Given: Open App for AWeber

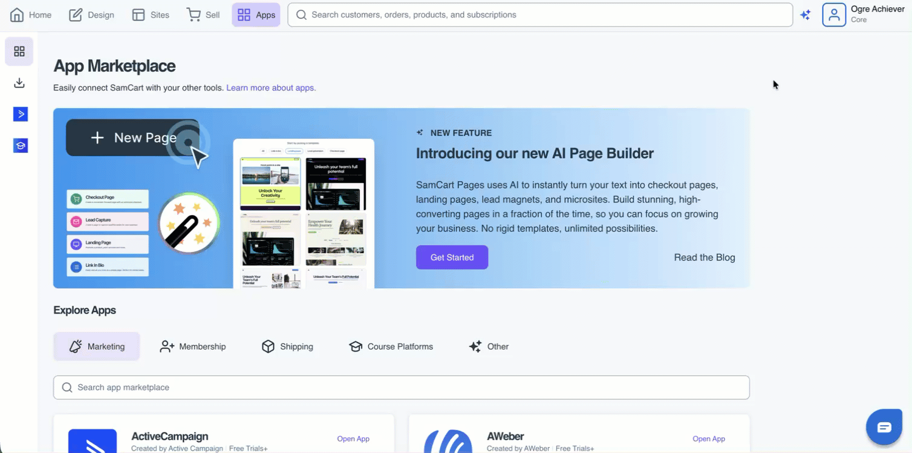Looking at the screenshot, I should point(709,439).
